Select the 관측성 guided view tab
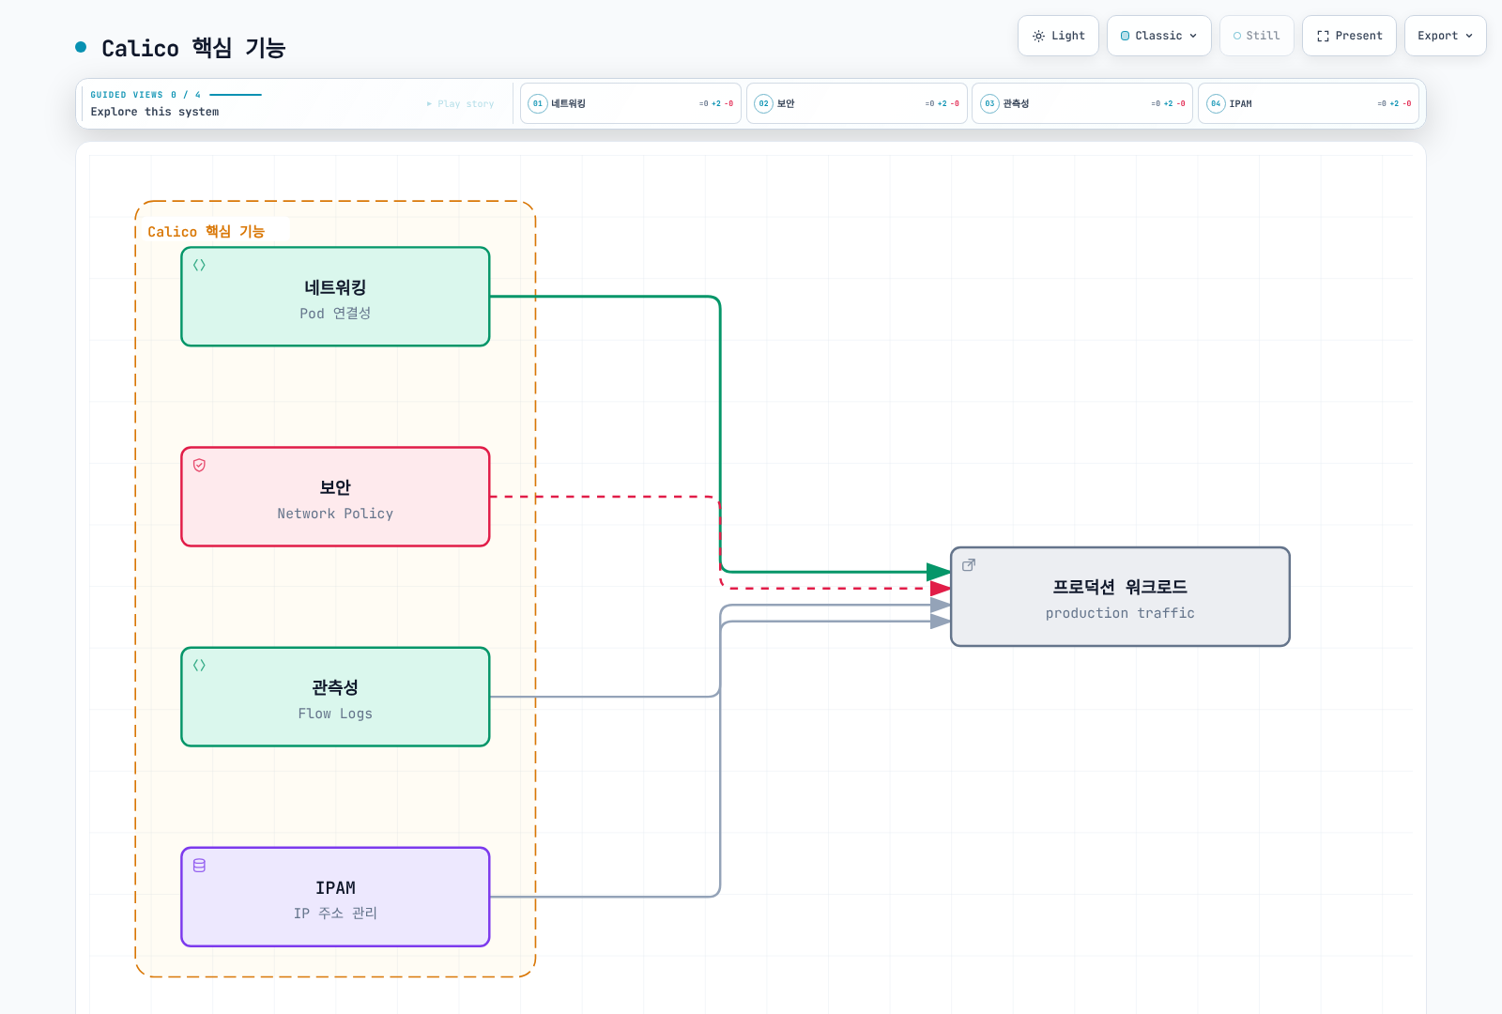Screen dimensions: 1502x1014 click(x=1082, y=103)
